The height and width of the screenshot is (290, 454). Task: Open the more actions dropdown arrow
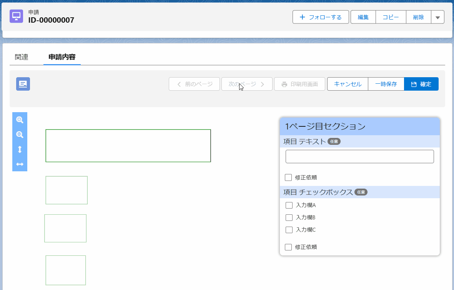[x=437, y=17]
